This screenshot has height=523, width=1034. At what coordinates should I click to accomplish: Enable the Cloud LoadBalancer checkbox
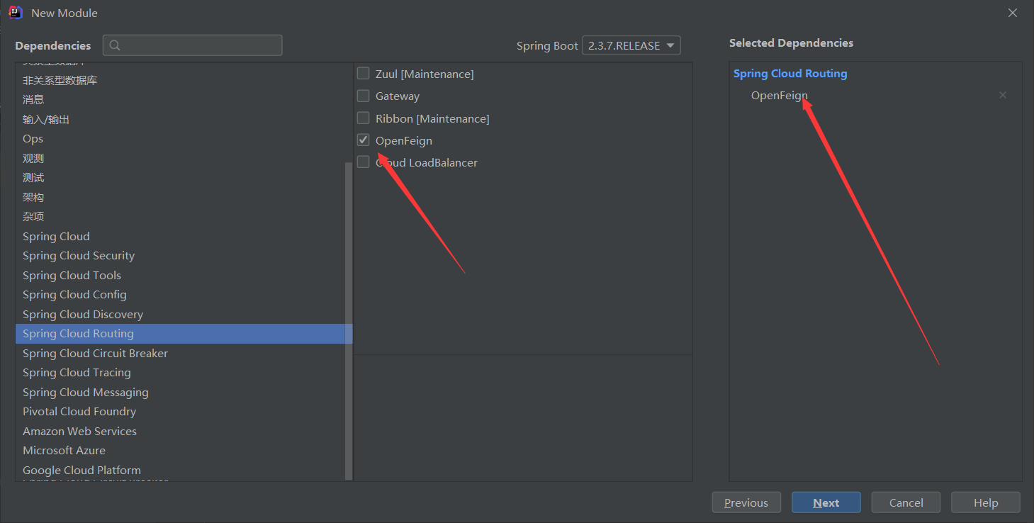[364, 162]
